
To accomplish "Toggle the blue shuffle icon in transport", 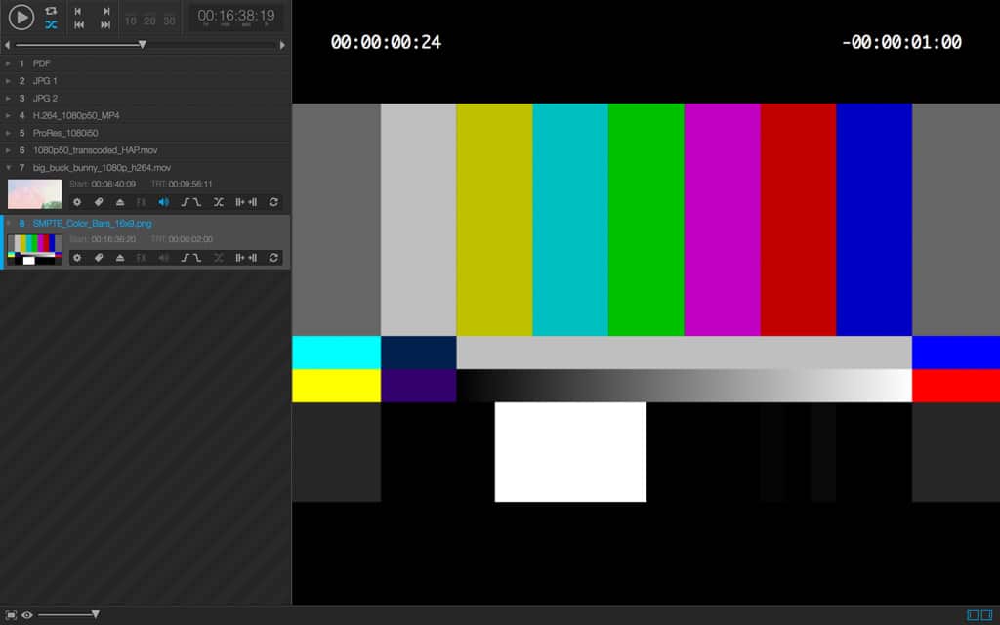I will point(51,24).
